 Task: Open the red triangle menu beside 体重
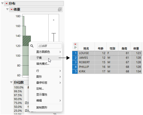click(x=11, y=9)
